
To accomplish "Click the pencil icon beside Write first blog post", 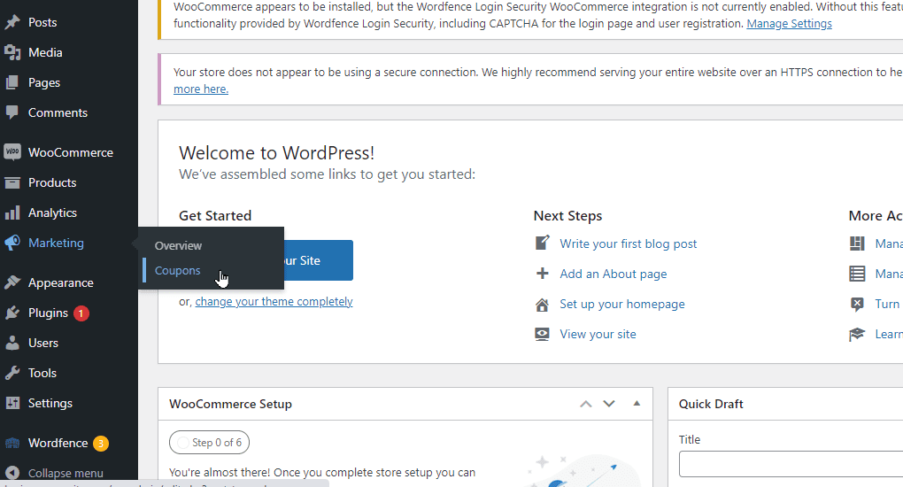I will click(542, 243).
